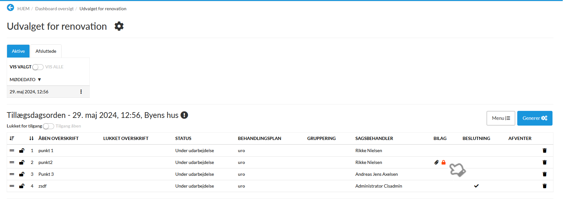Click the red lock icon in punkt2 row
The width and height of the screenshot is (565, 201).
tap(444, 162)
